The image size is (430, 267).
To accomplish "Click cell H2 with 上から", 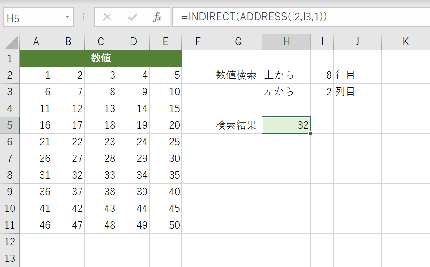I will (x=287, y=75).
